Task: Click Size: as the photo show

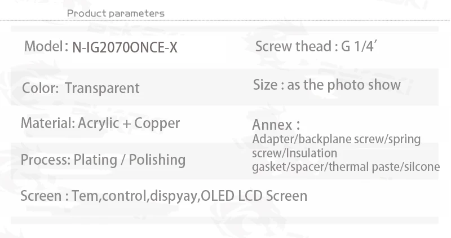Action: tap(327, 85)
